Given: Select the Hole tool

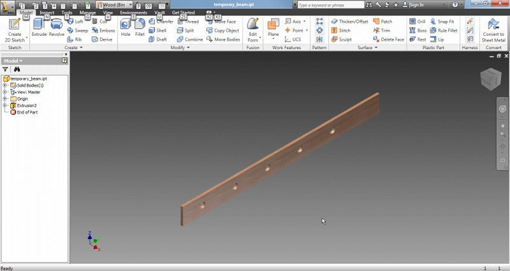Looking at the screenshot, I should point(126,27).
